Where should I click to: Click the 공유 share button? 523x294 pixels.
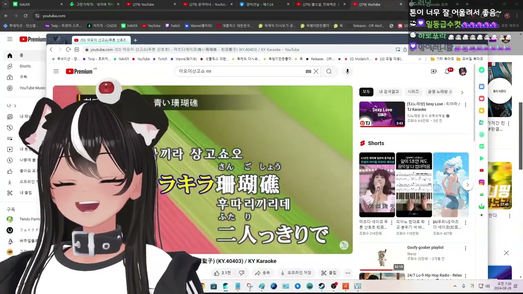262,273
